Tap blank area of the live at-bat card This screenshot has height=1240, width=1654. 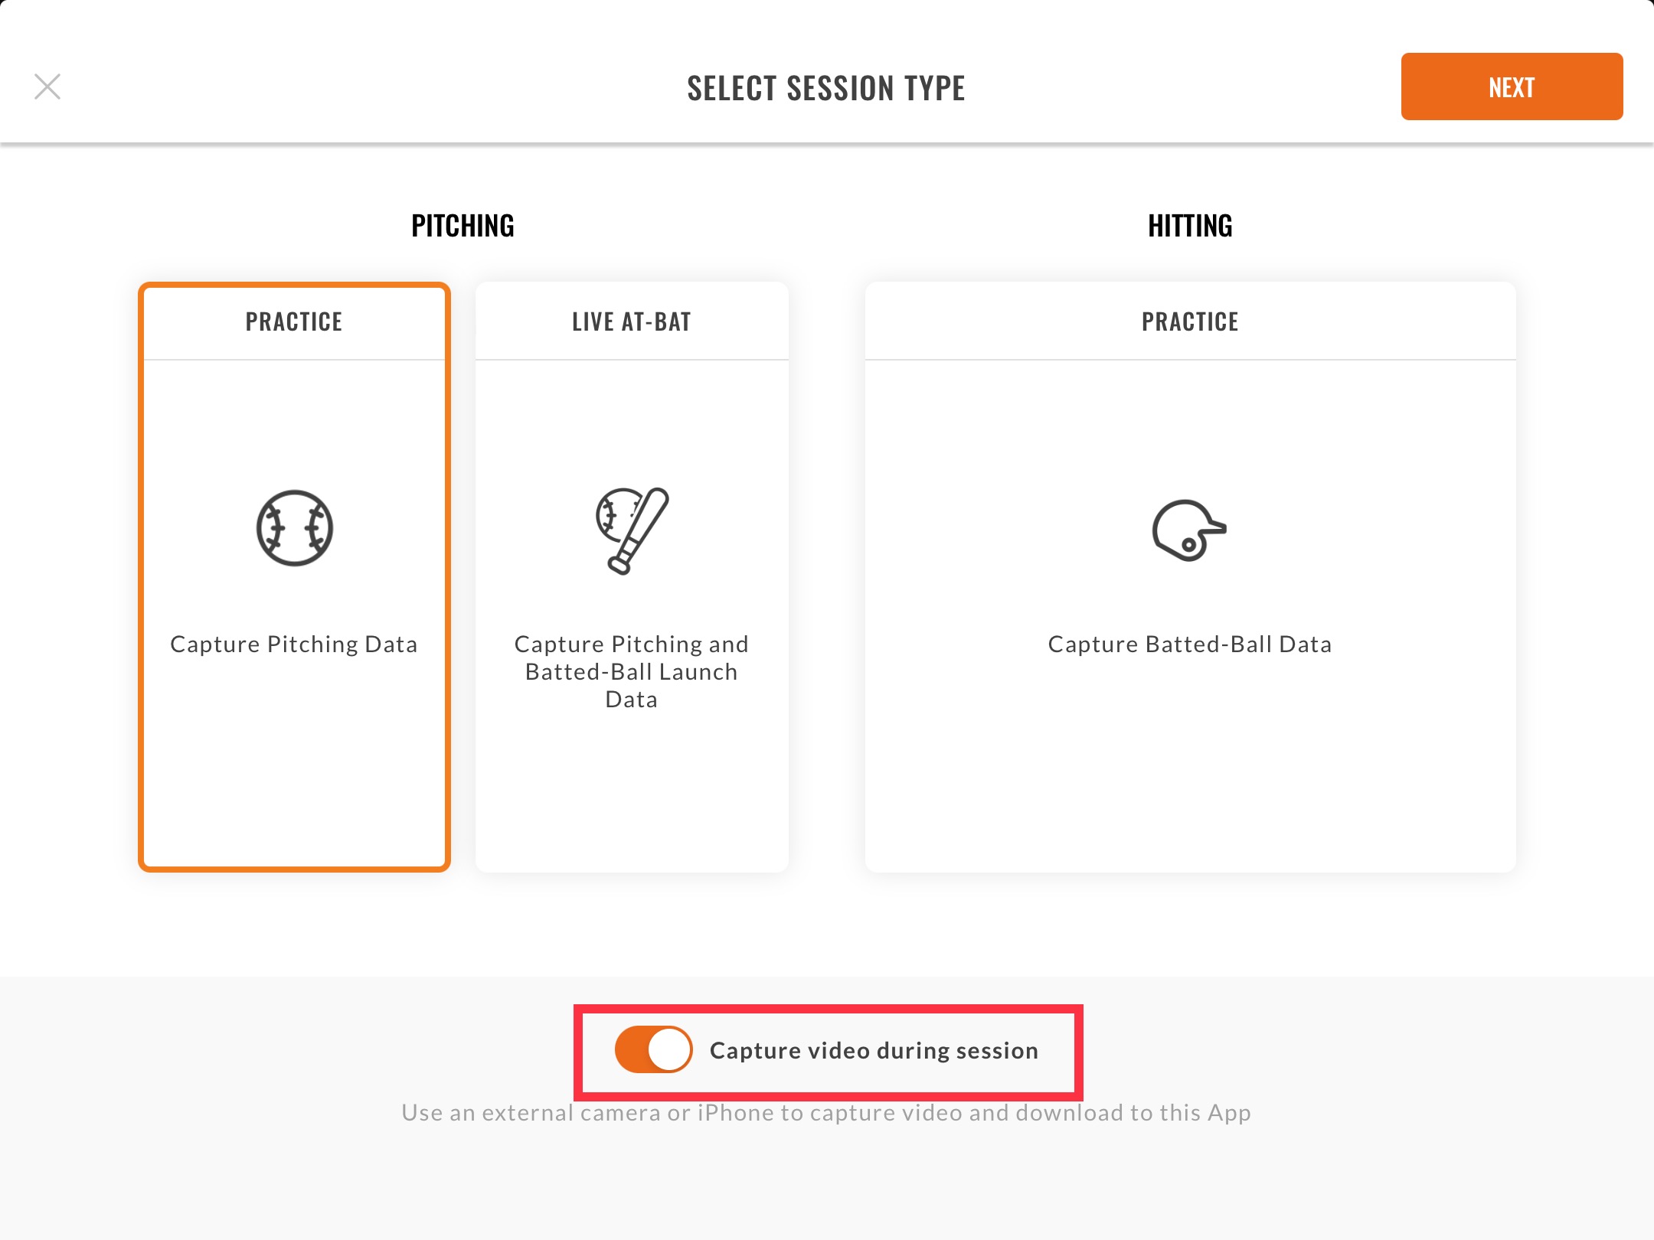coord(632,792)
